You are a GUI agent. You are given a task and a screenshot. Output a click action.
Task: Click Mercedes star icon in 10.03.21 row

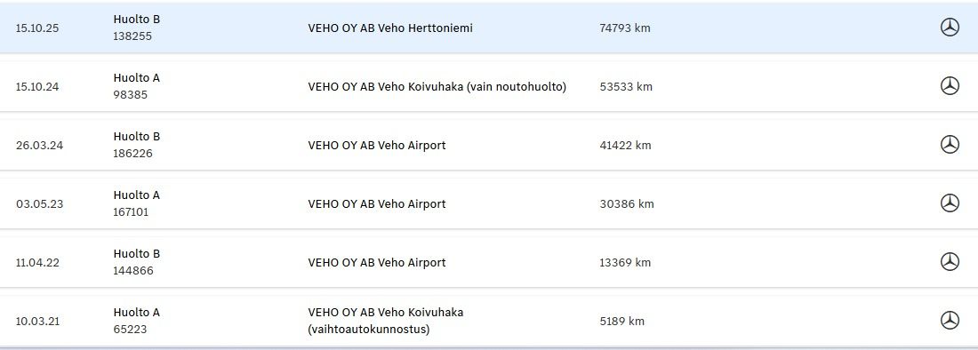950,320
